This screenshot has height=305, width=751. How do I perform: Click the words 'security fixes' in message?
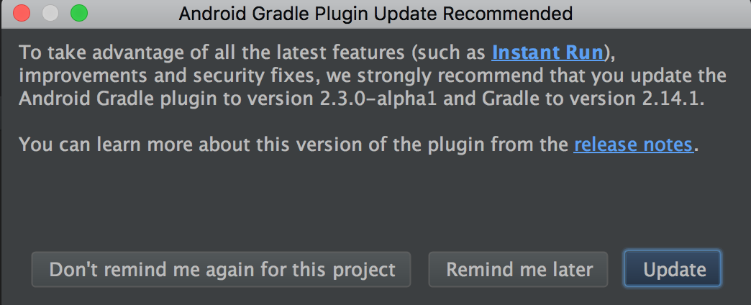click(x=263, y=76)
